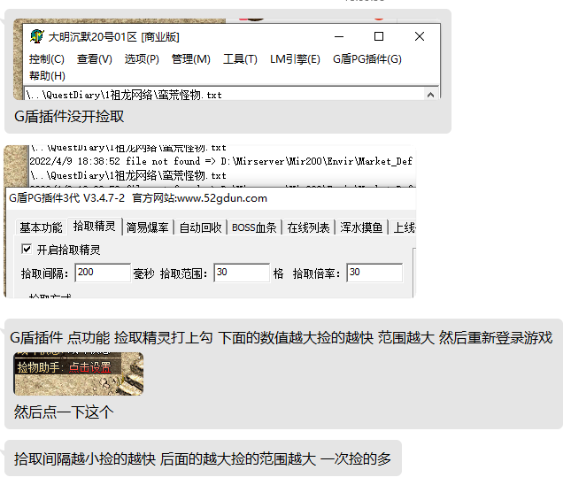Viewport: 571px width, 485px height.
Task: Toggle the 开启拾取精灵 checkbox
Action: pos(27,250)
